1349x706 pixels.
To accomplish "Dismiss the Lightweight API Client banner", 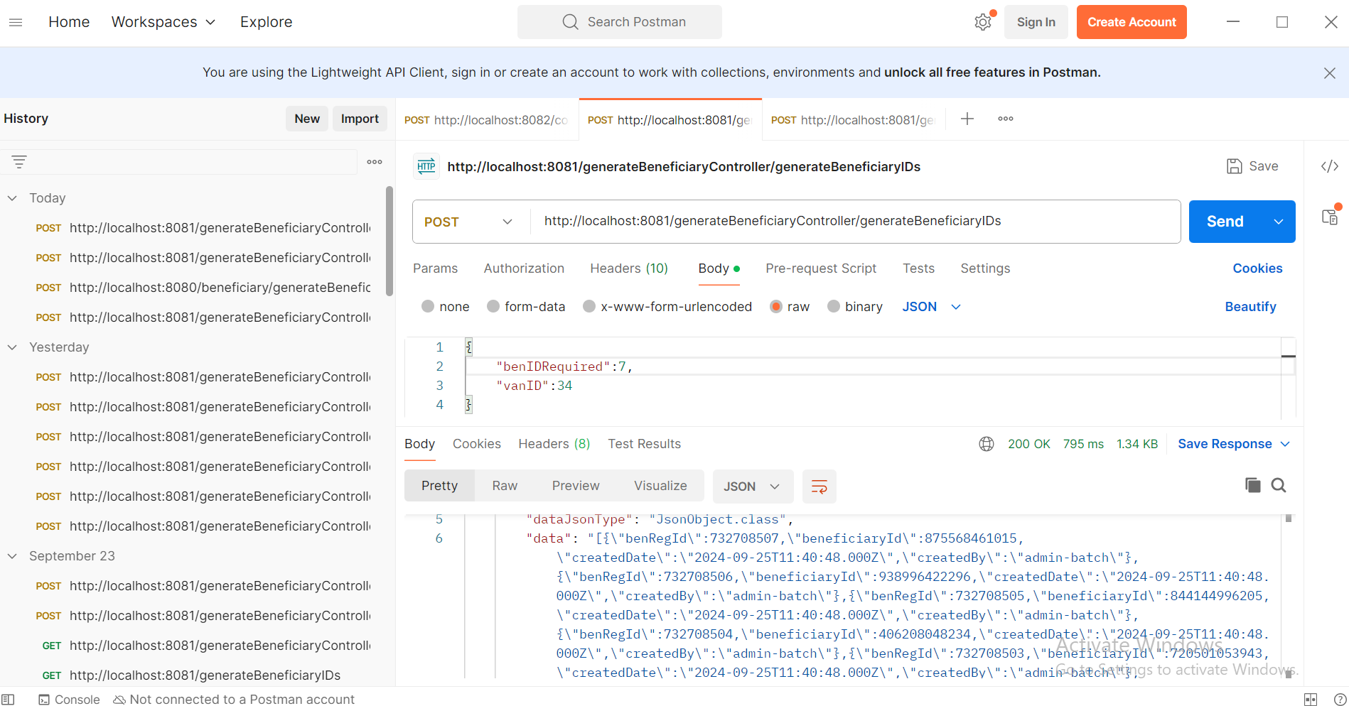I will tap(1329, 72).
